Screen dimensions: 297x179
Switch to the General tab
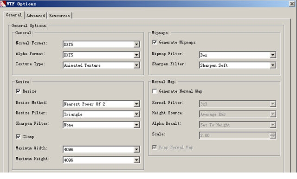(13, 15)
